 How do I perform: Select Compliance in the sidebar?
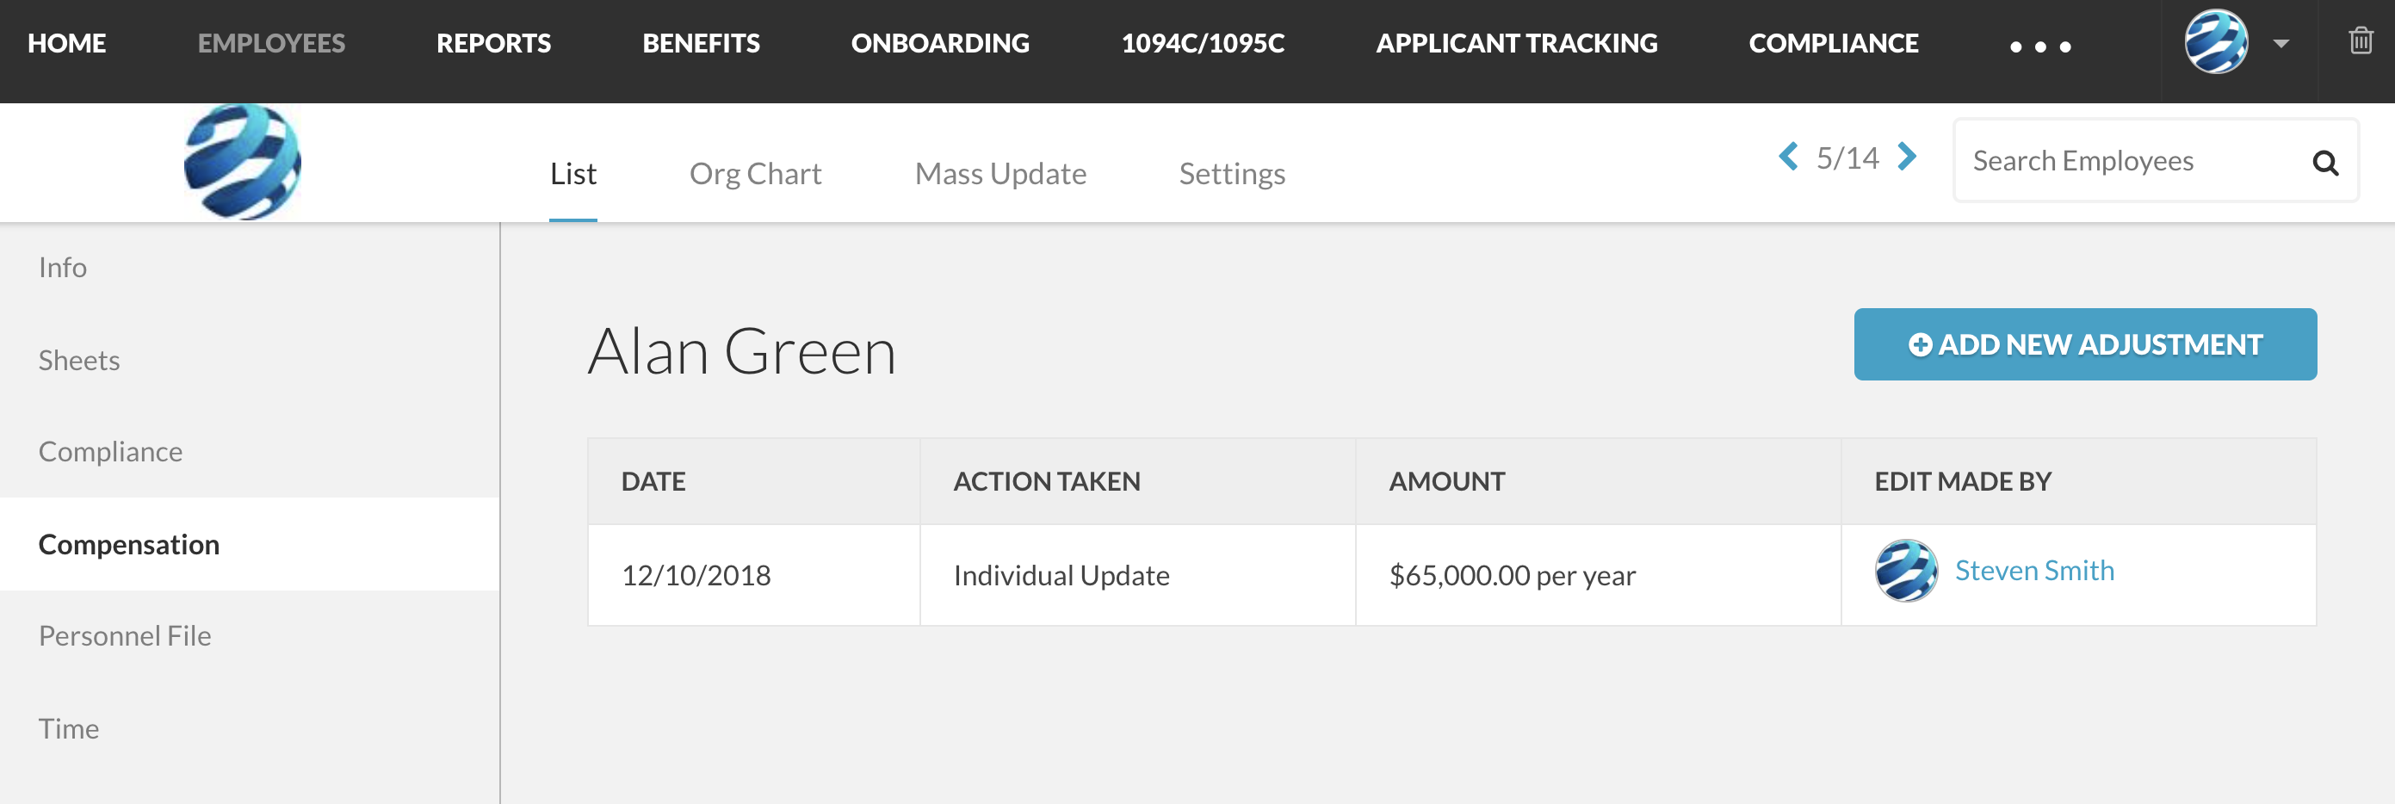[249, 452]
